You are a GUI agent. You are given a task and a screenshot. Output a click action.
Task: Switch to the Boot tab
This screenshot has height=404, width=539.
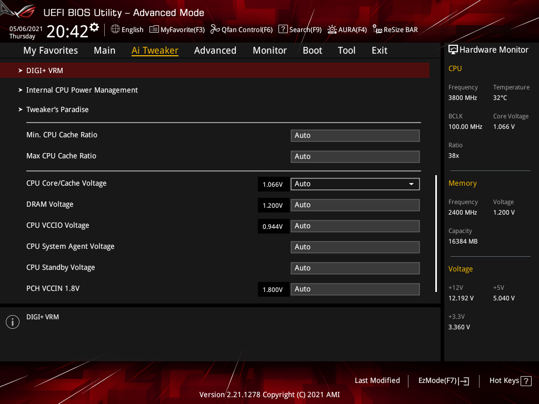[313, 50]
